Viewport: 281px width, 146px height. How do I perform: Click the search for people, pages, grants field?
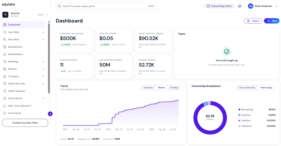[106, 6]
